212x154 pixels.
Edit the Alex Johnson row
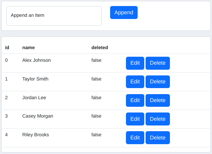click(x=135, y=63)
